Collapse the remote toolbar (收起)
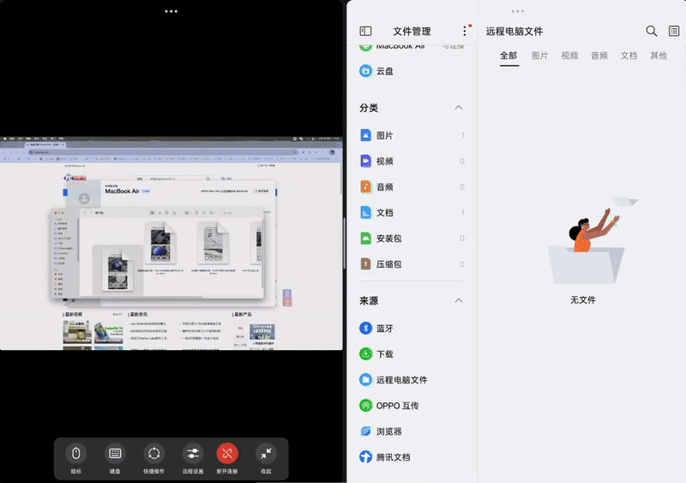This screenshot has height=483, width=686. (x=266, y=458)
